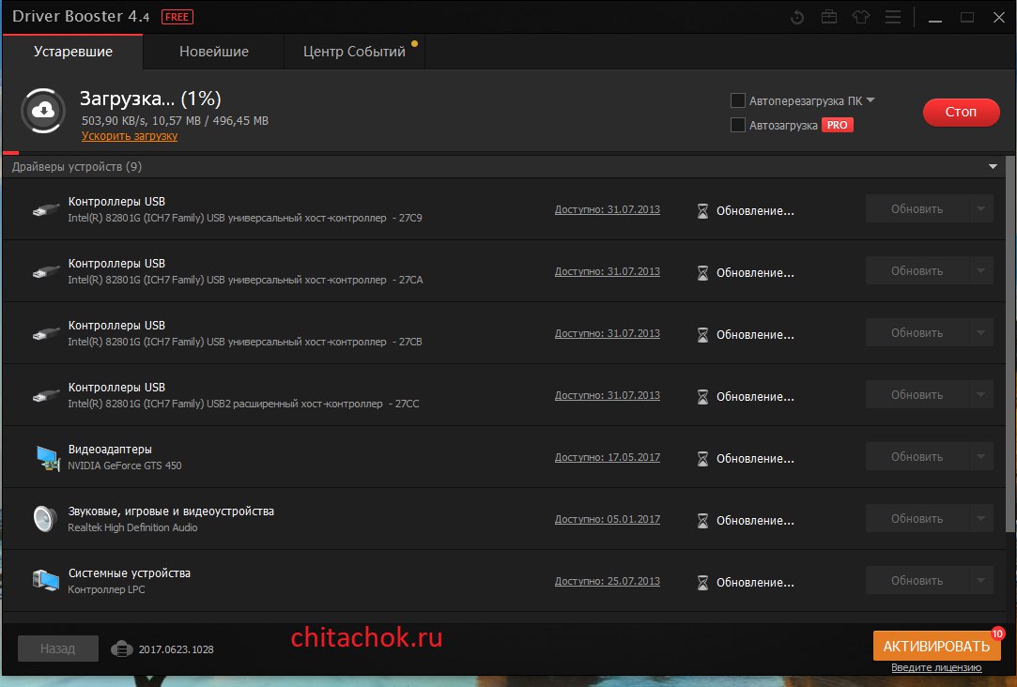Click the hourglass icon in Realtek Audio row
Screen dimensions: 1017x687
(702, 521)
